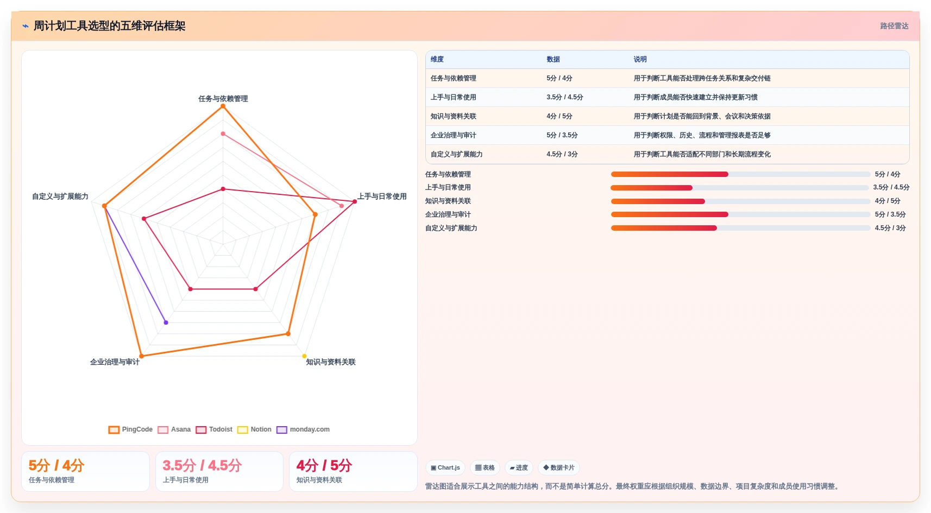Click the 路径雷达 label in header
Screen dimensions: 931x513
(894, 26)
